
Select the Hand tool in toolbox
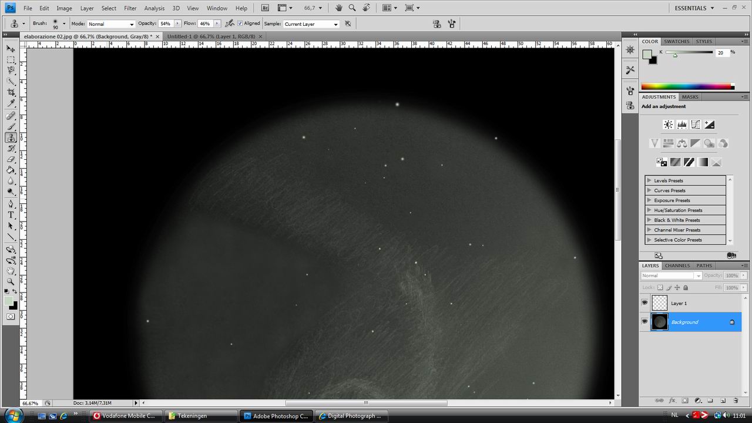coord(11,271)
